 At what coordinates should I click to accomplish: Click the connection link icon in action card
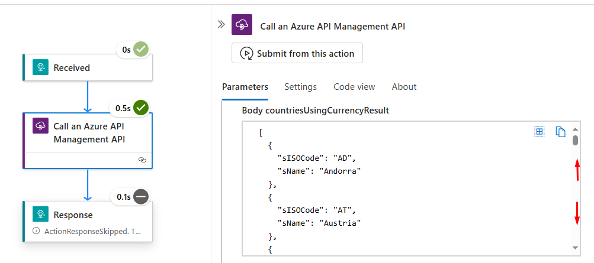(142, 160)
